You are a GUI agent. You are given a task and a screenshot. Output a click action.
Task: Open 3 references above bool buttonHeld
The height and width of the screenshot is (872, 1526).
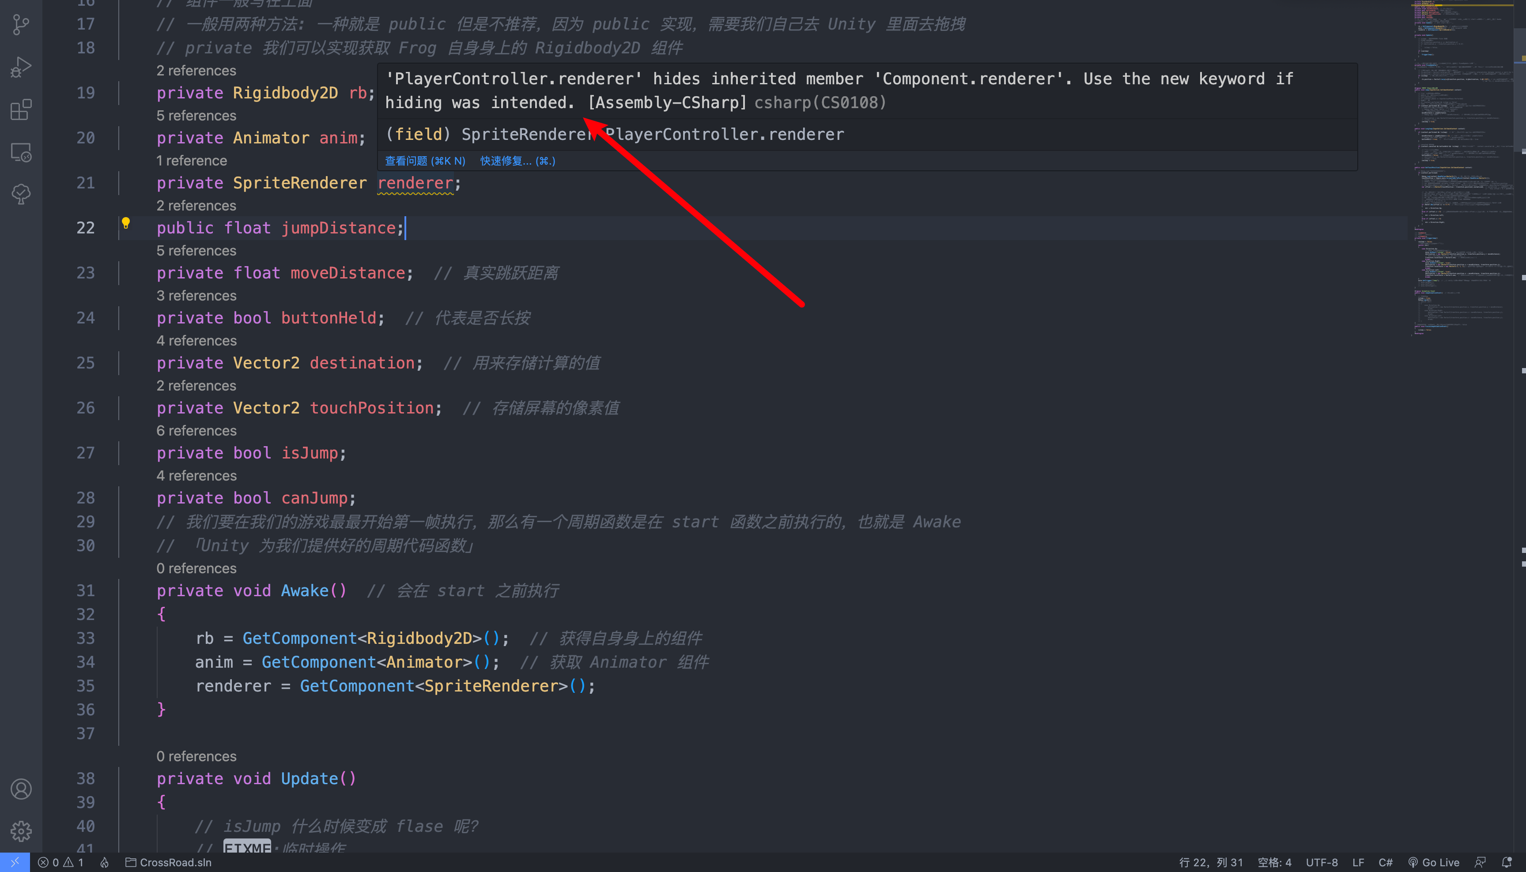196,295
